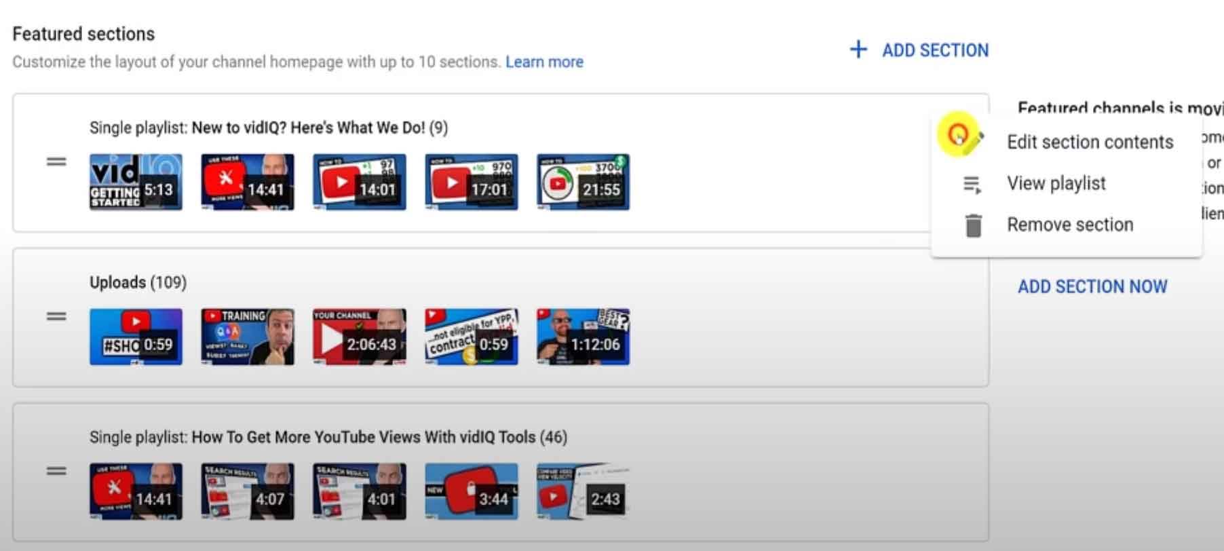Open the 21:55 video thumbnail
This screenshot has width=1224, height=551.
583,182
